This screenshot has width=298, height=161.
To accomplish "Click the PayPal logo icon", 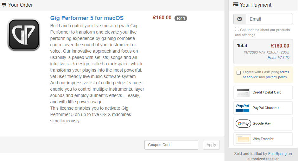I will coord(243,108).
